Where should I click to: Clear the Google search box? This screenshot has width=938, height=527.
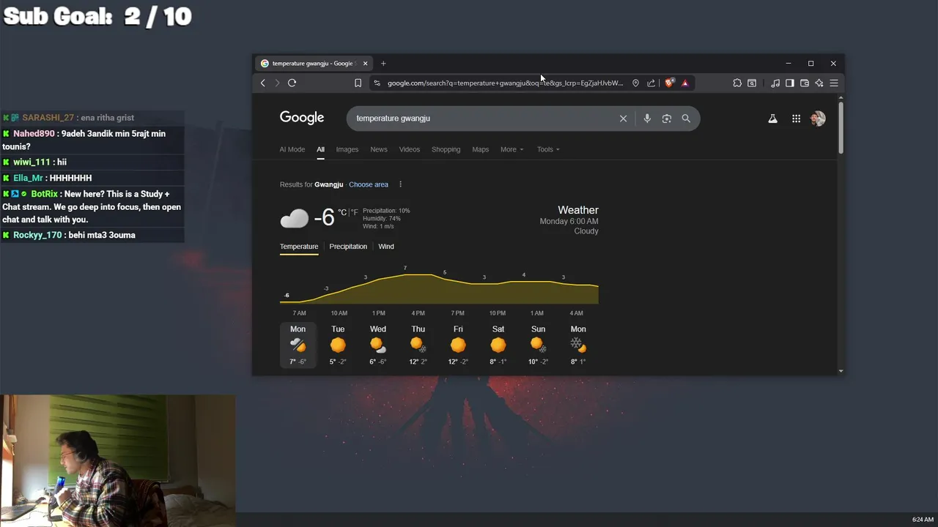pos(624,119)
